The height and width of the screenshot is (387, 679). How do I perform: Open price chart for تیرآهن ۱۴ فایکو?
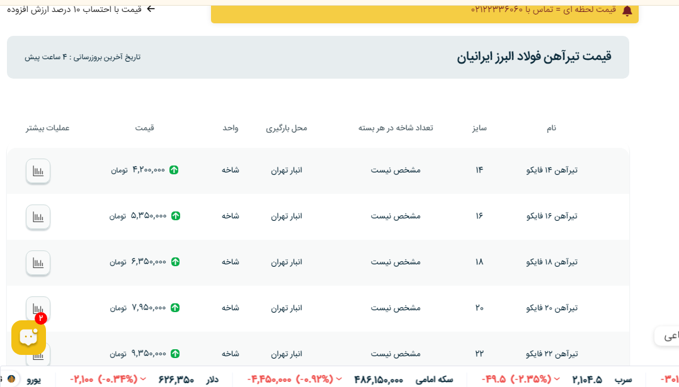click(38, 171)
